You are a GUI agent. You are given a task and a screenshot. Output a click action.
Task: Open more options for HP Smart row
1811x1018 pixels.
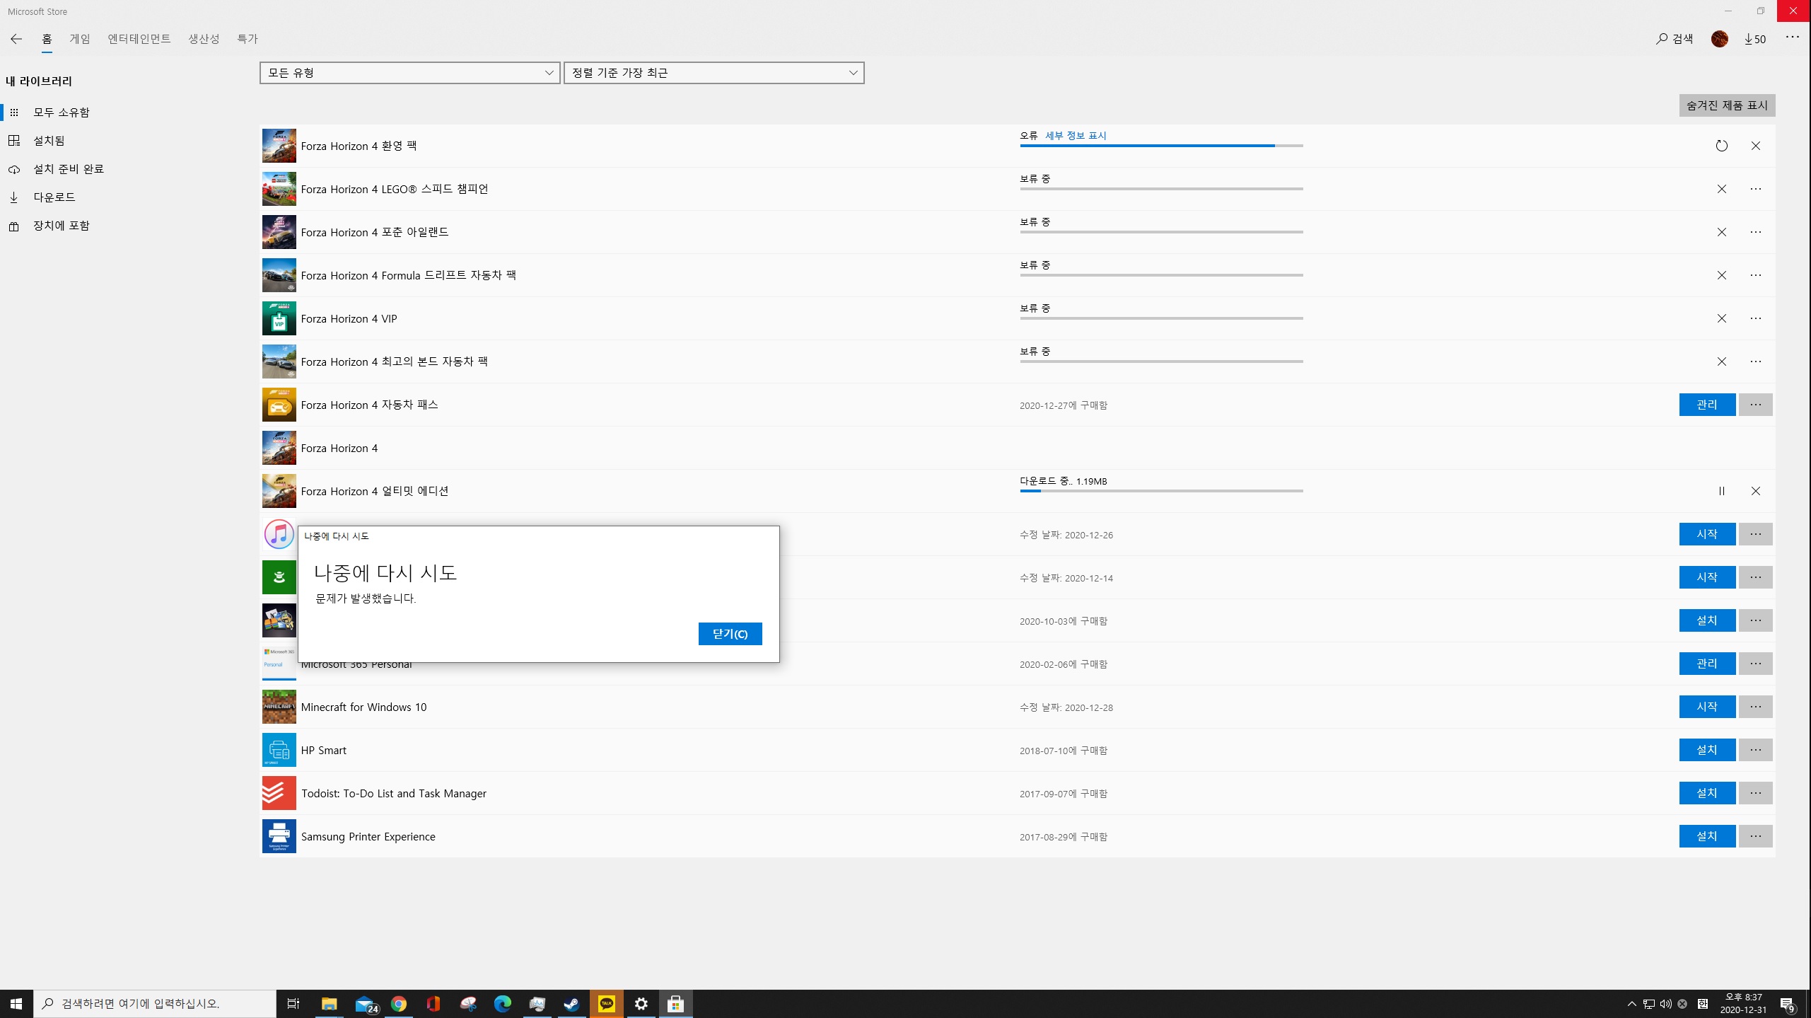pyautogui.click(x=1755, y=750)
